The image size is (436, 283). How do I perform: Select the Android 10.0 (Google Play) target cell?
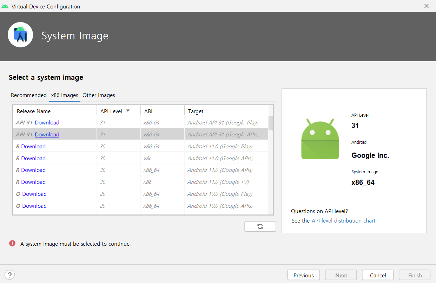point(226,194)
